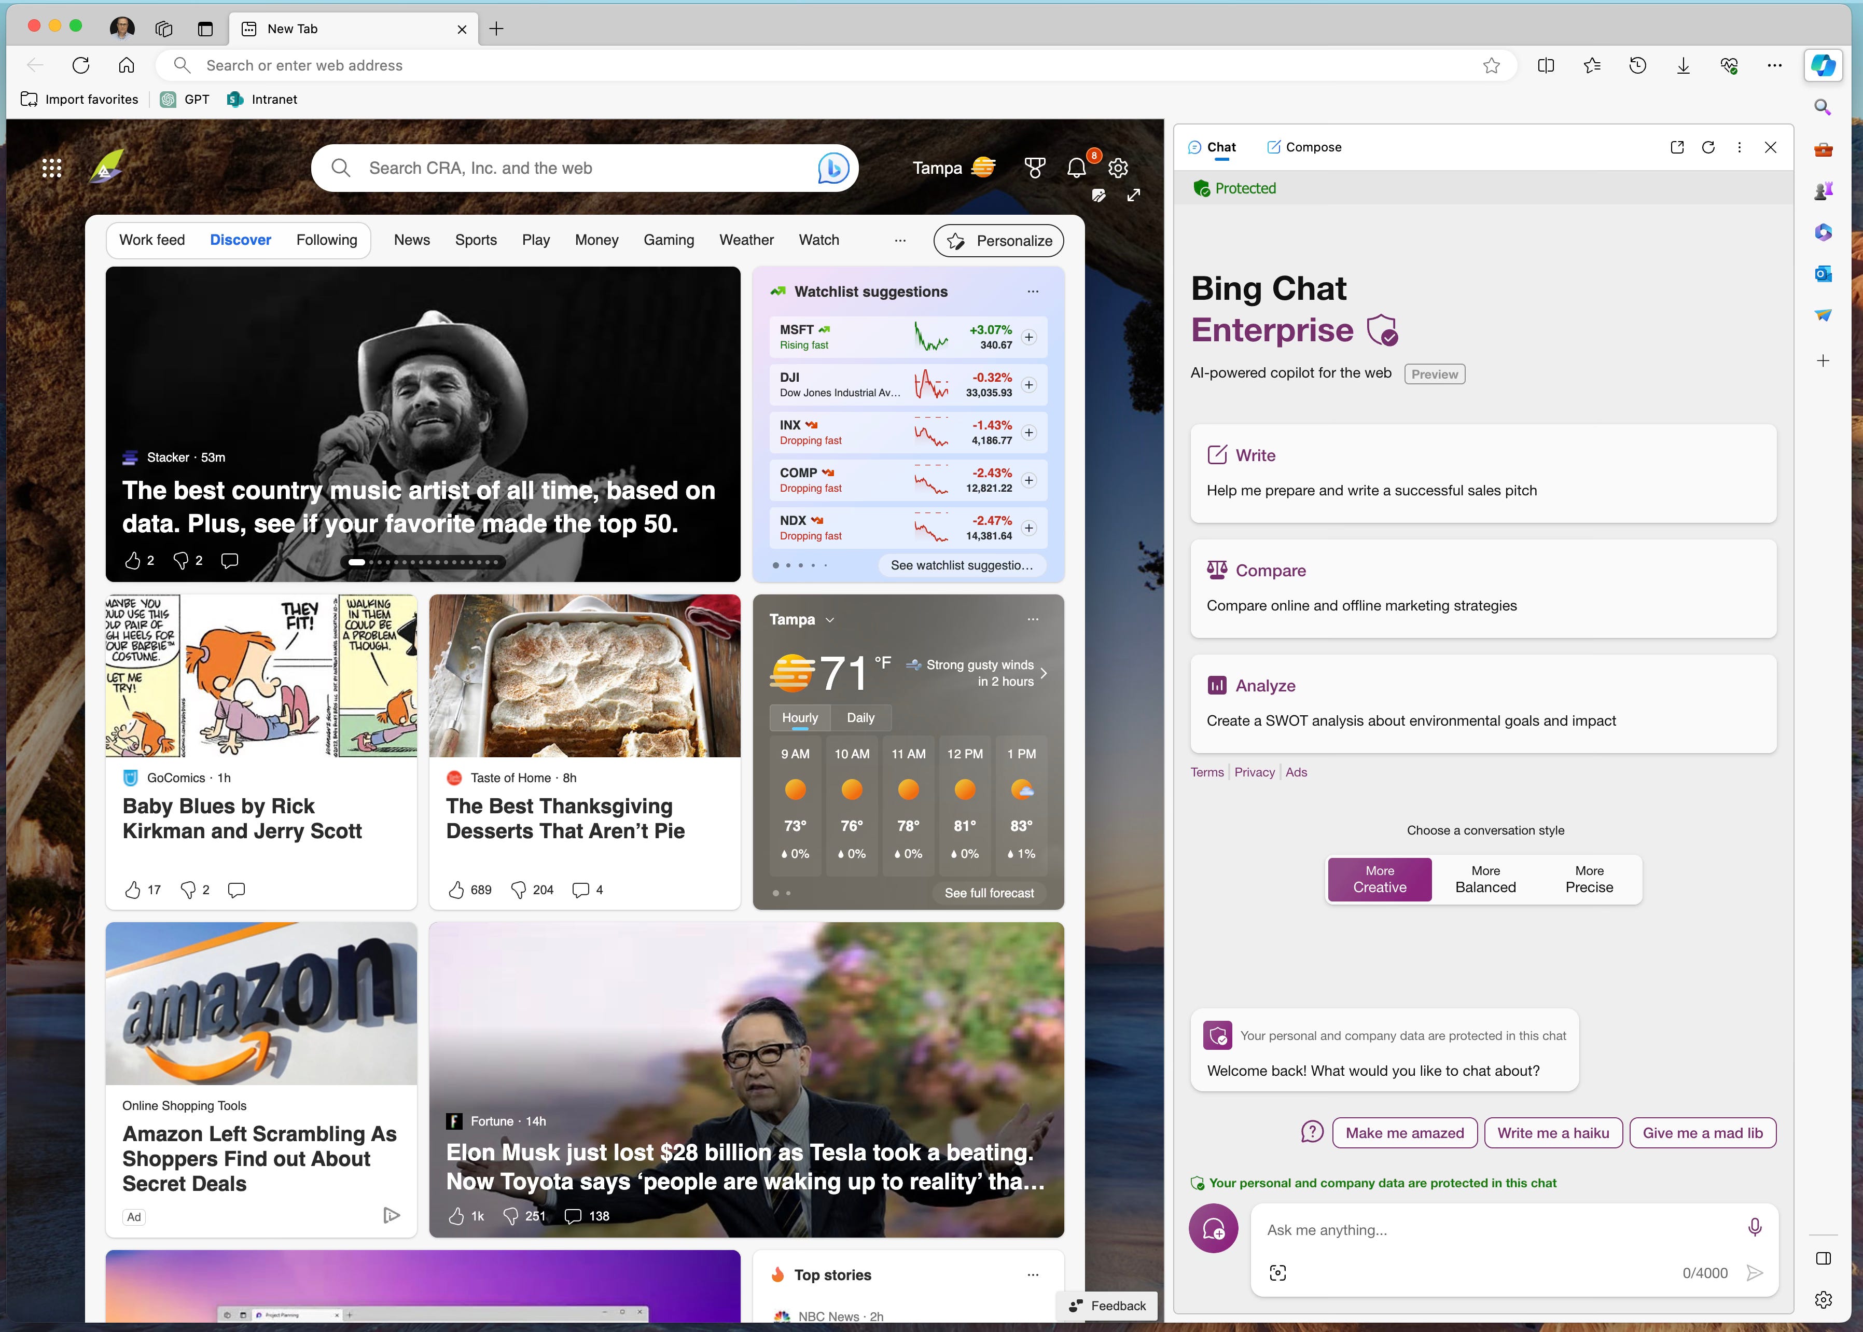Add a sidebar app with plus
This screenshot has height=1332, width=1863.
1822,361
